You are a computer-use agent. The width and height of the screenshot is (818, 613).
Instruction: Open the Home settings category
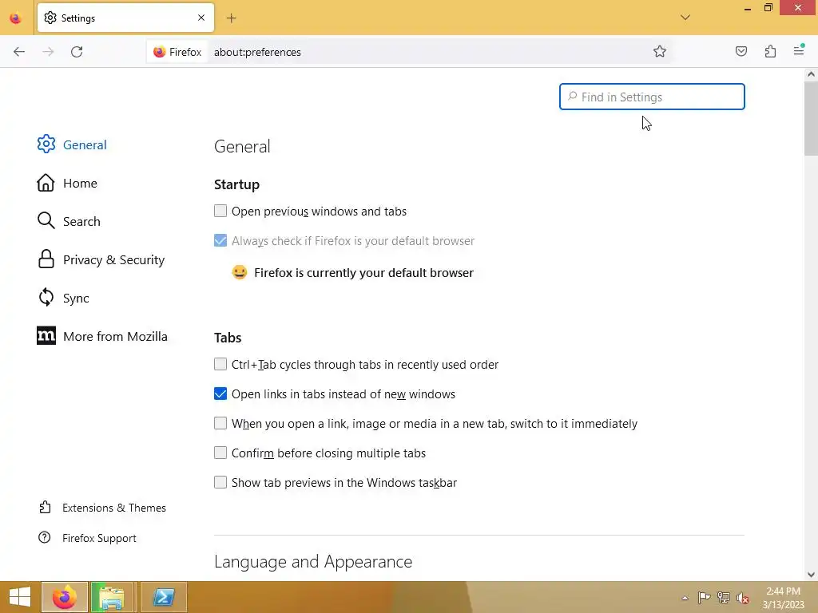tap(67, 183)
